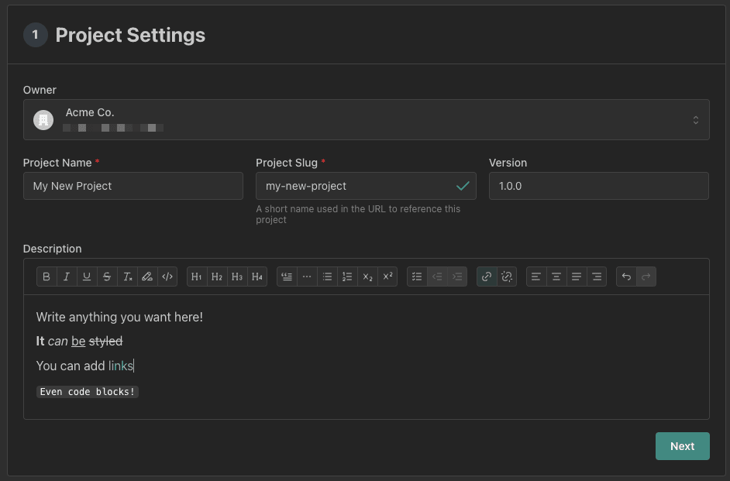Viewport: 730px width, 481px height.
Task: Click the inline code icon
Action: pyautogui.click(x=167, y=277)
